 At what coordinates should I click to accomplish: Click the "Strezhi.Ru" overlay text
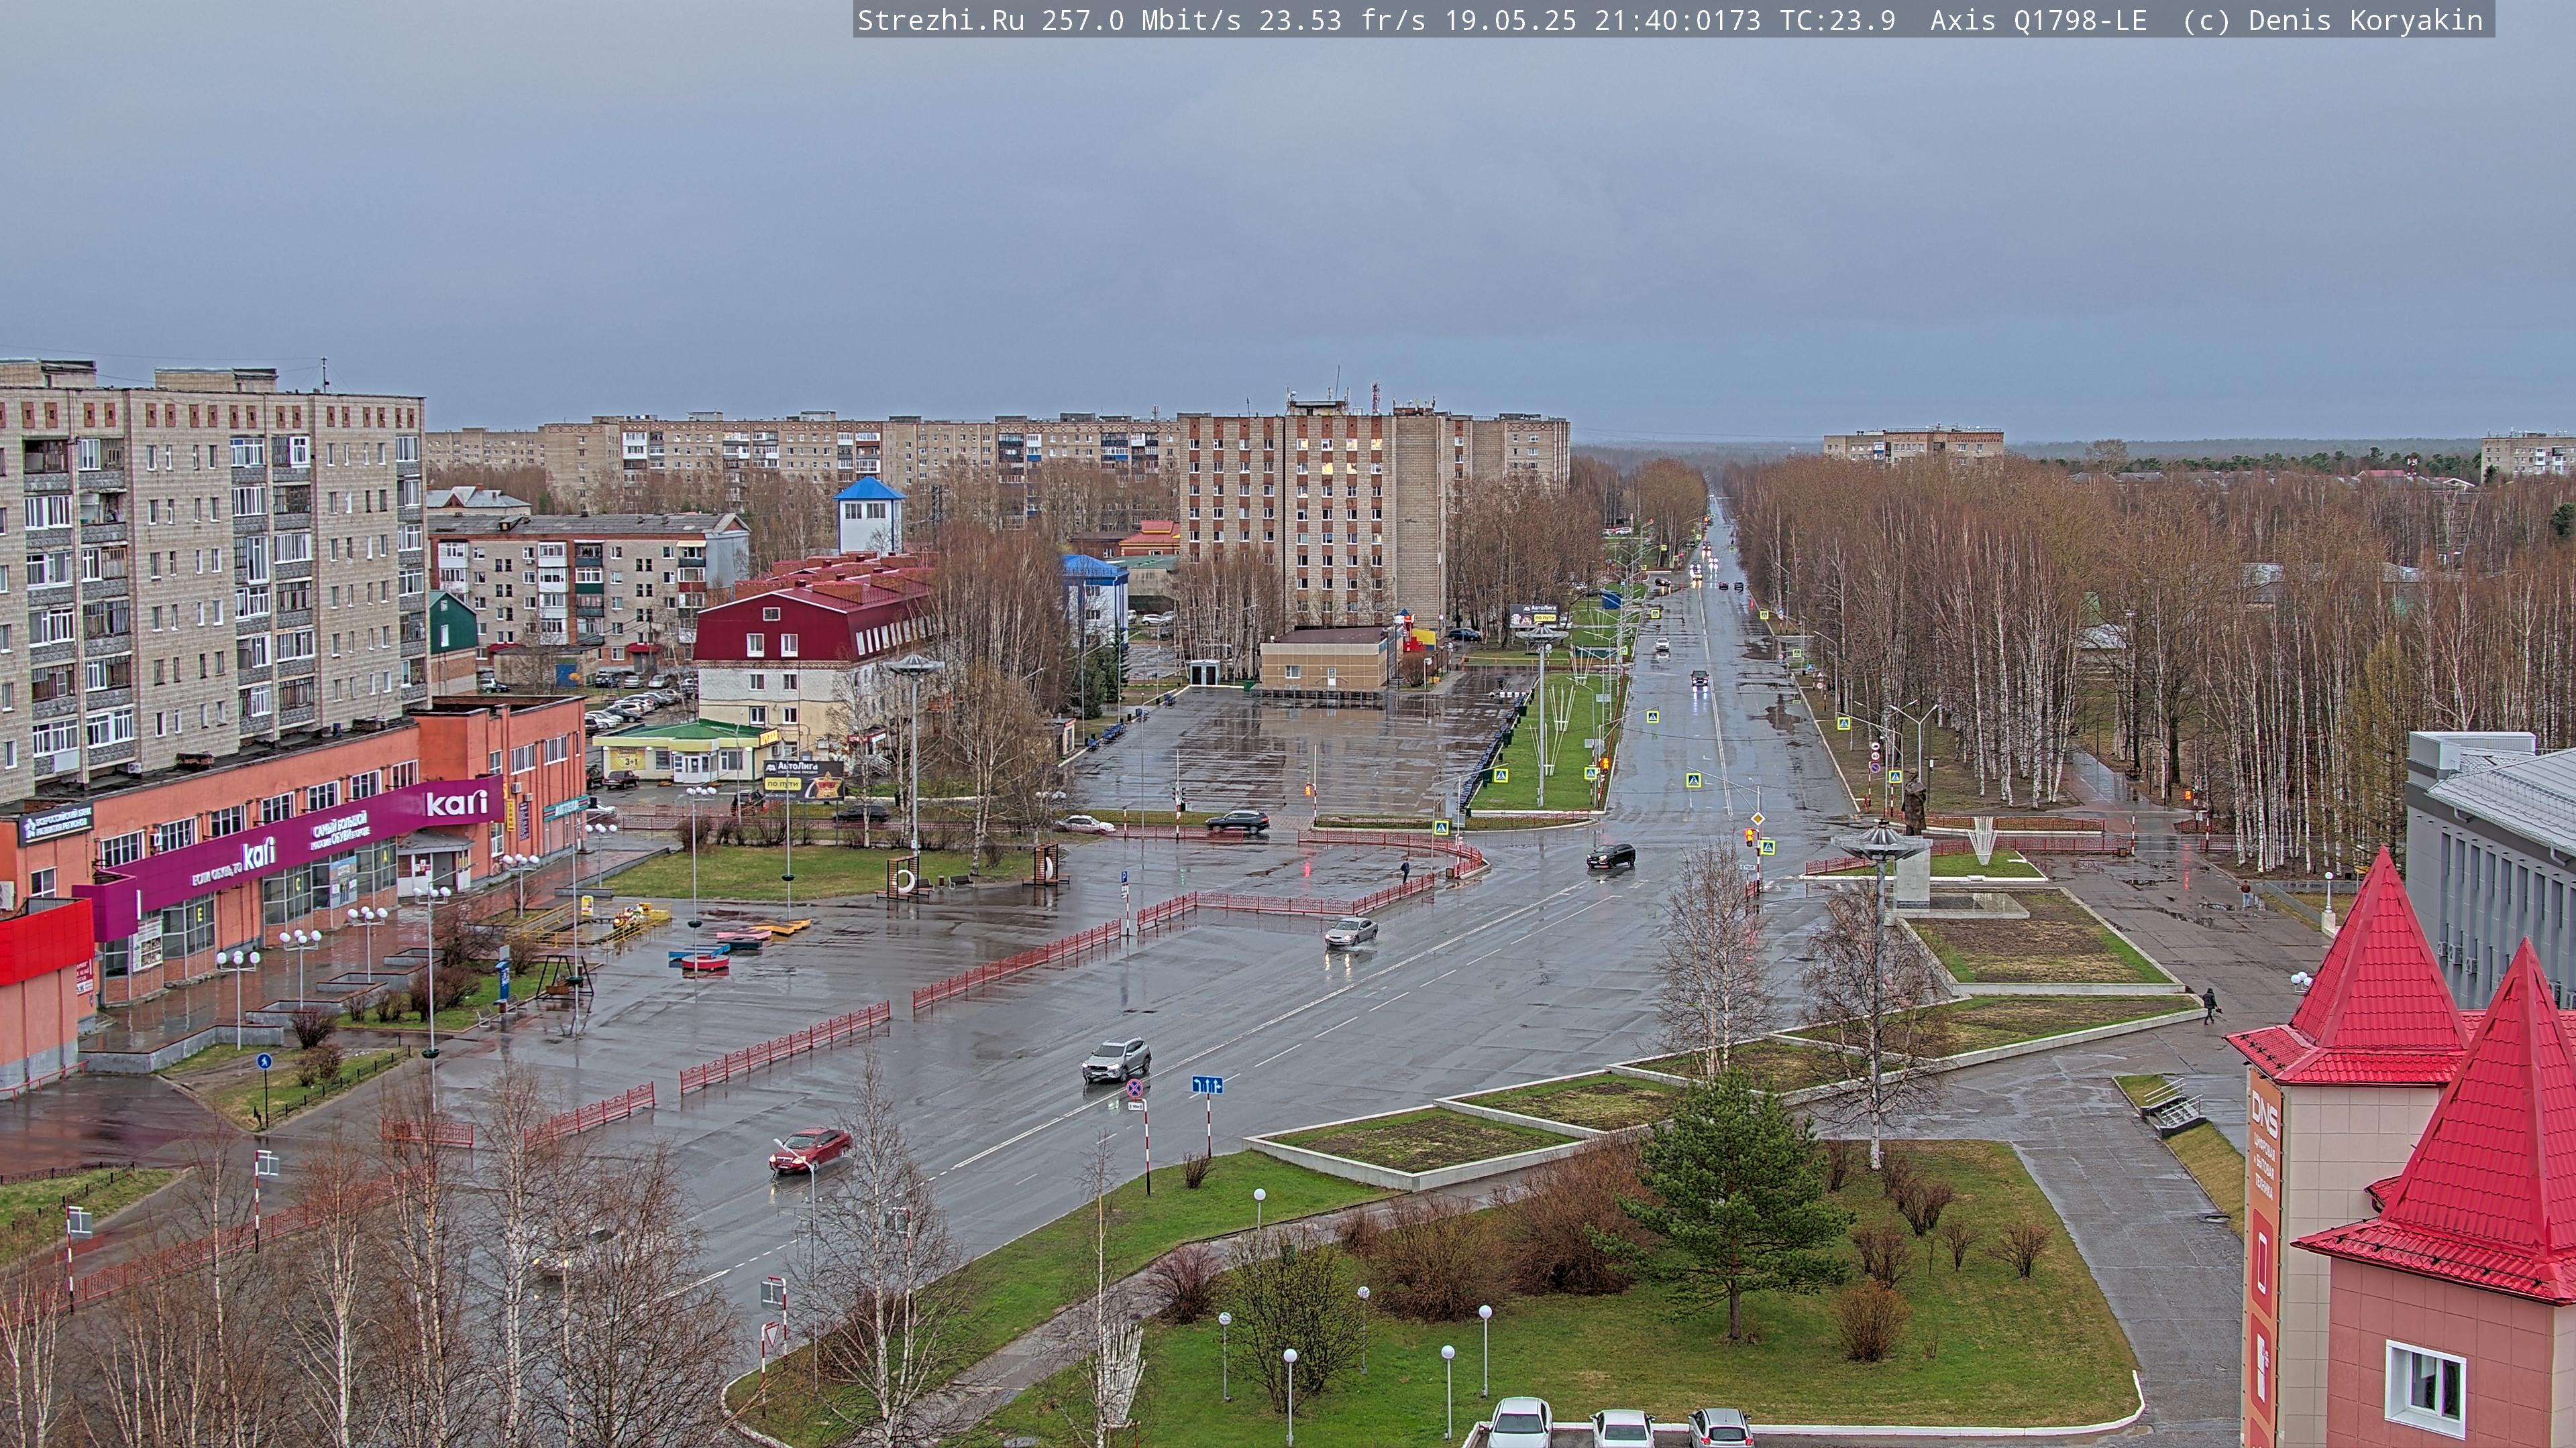point(941,21)
